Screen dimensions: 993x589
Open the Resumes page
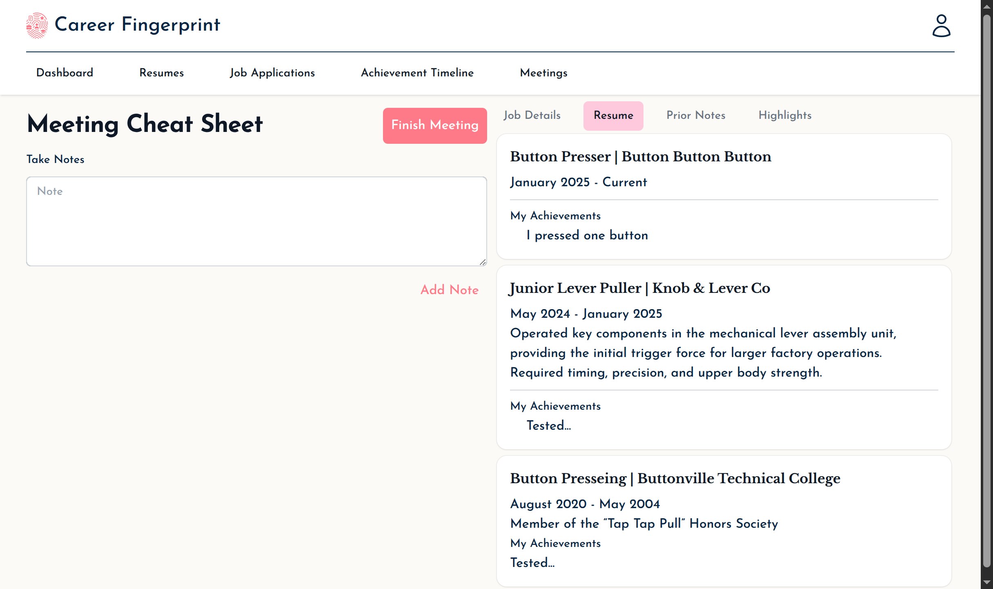pos(161,74)
